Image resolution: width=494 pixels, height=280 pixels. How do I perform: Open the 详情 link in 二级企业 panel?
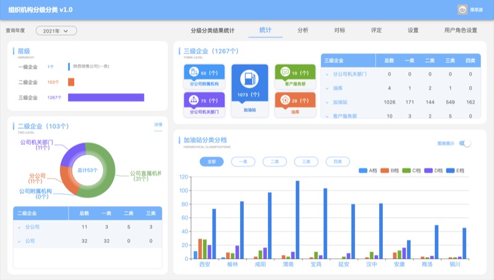[158, 125]
